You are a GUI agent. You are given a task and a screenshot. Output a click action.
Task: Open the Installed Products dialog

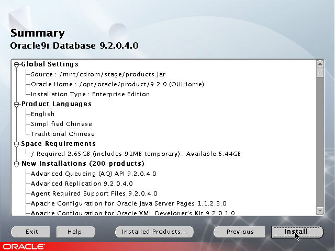tap(154, 232)
